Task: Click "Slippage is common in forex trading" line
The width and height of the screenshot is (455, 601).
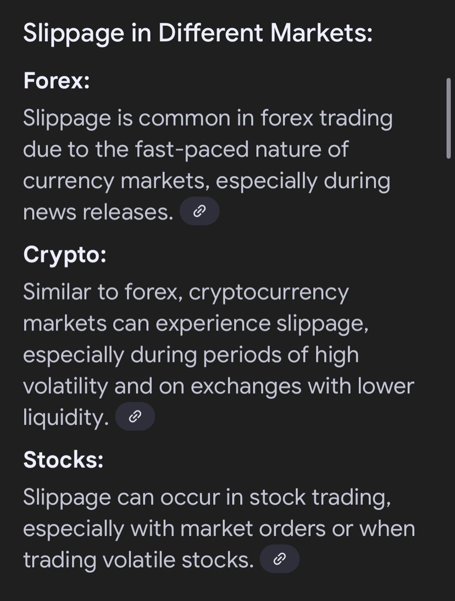Action: point(208,118)
